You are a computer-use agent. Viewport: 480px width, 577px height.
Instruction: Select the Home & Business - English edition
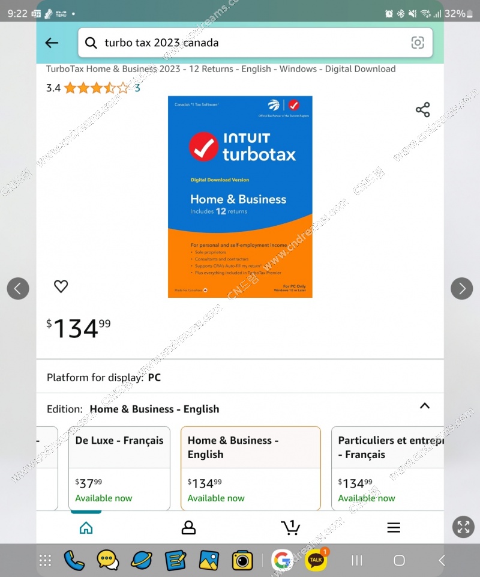(250, 468)
